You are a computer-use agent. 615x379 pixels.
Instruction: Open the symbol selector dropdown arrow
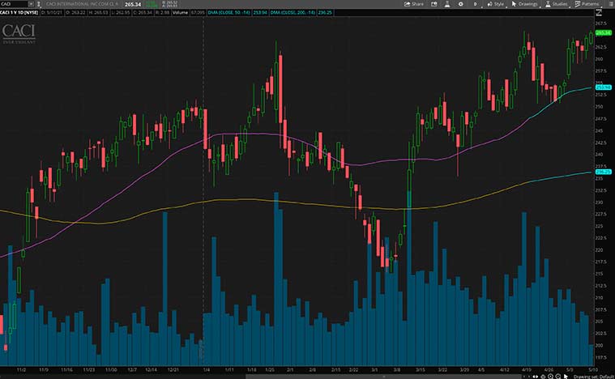coord(31,4)
